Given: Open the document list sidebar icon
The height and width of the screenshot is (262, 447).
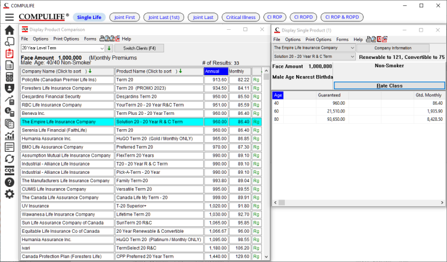Looking at the screenshot, I should pyautogui.click(x=10, y=65).
